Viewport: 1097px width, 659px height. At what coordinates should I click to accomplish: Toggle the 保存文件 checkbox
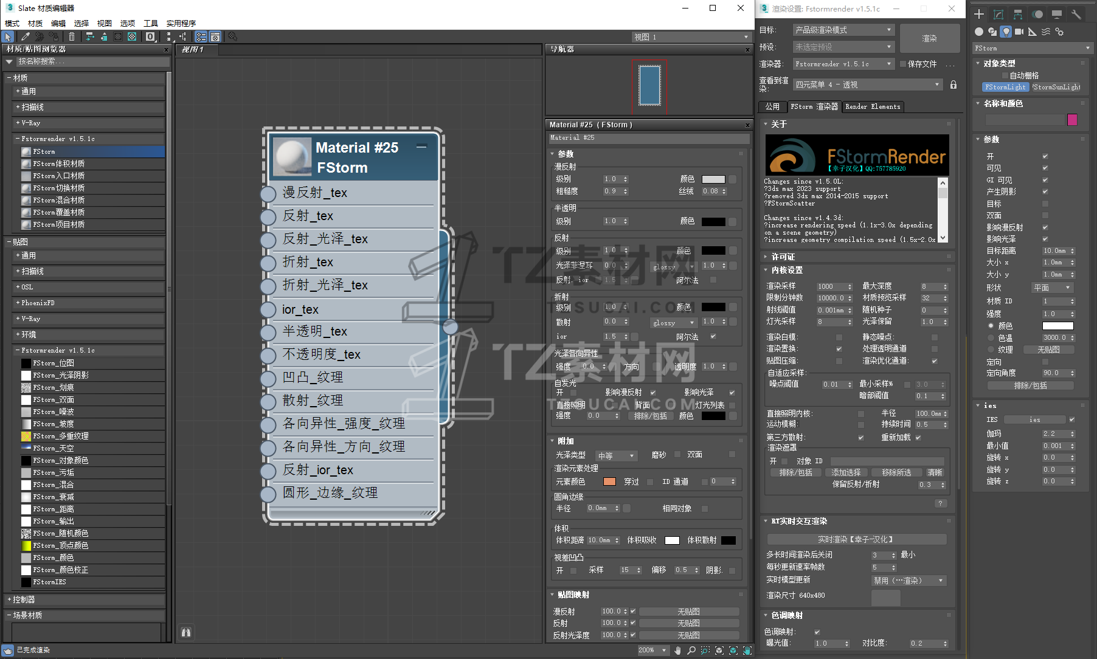point(903,64)
